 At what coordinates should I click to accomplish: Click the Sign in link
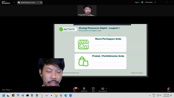(x=137, y=2)
